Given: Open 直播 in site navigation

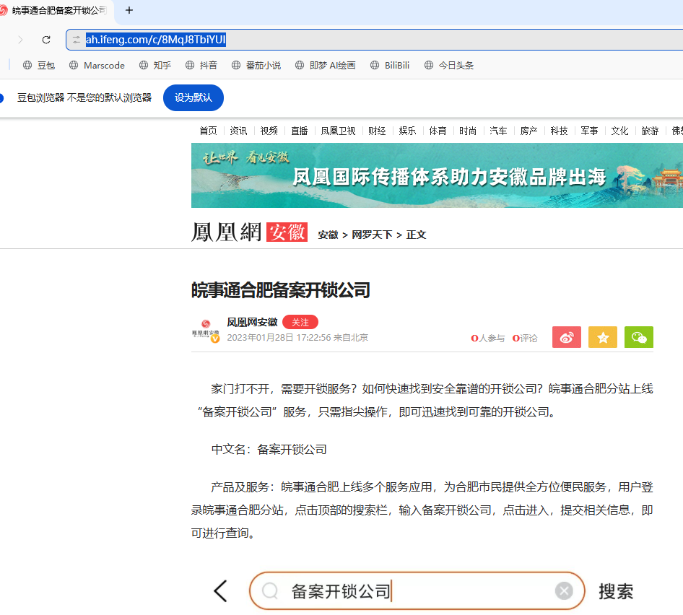Looking at the screenshot, I should (x=299, y=131).
